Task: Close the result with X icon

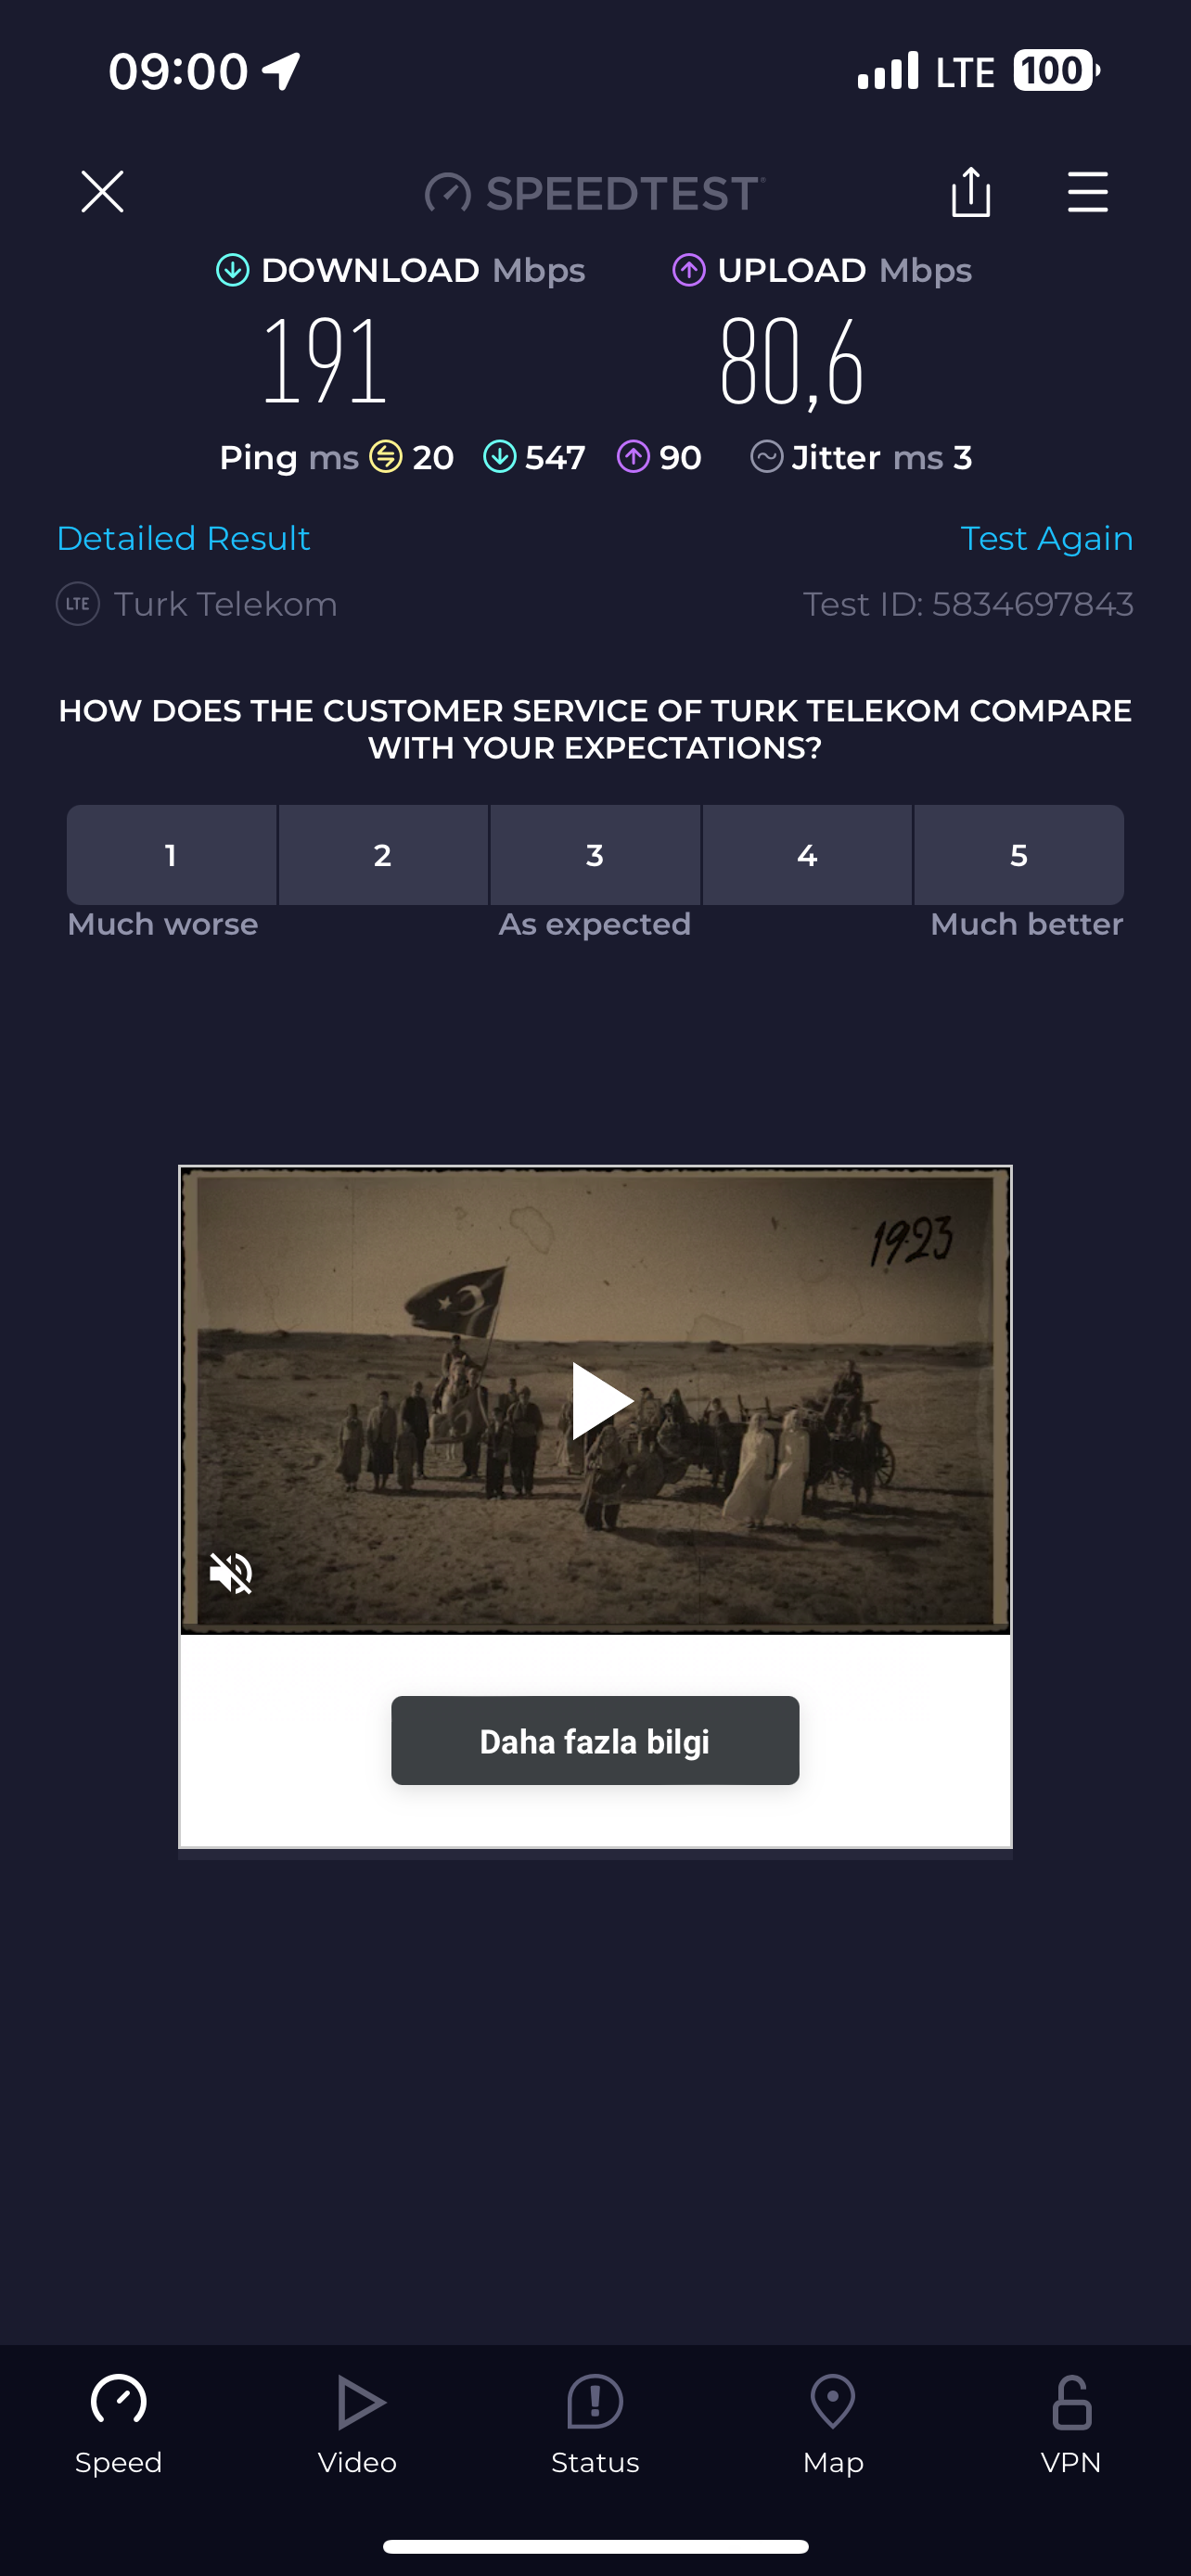Action: point(102,191)
